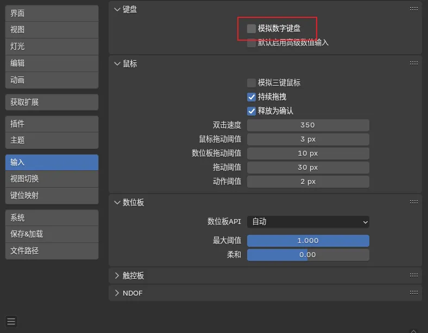The height and width of the screenshot is (333, 428).
Task: Enable the 模拟数字键盘 checkbox
Action: coord(251,28)
